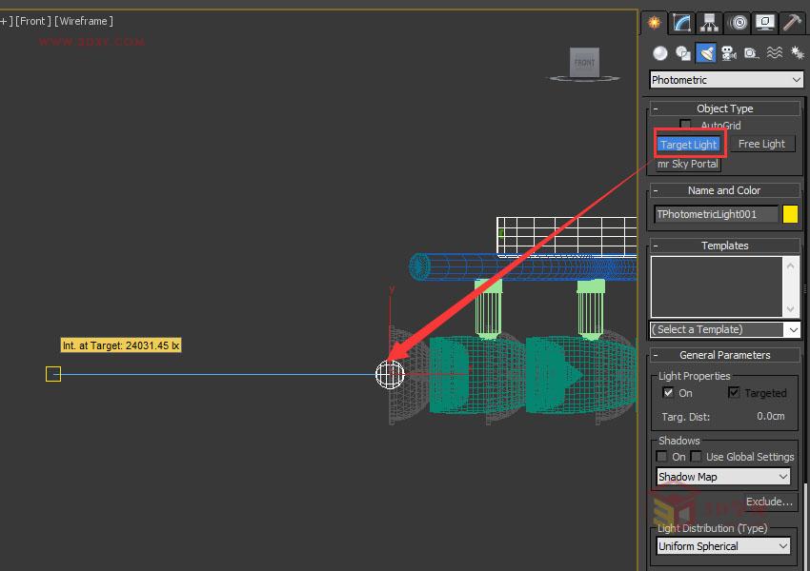Enable the AutoGrid checkbox

click(685, 125)
